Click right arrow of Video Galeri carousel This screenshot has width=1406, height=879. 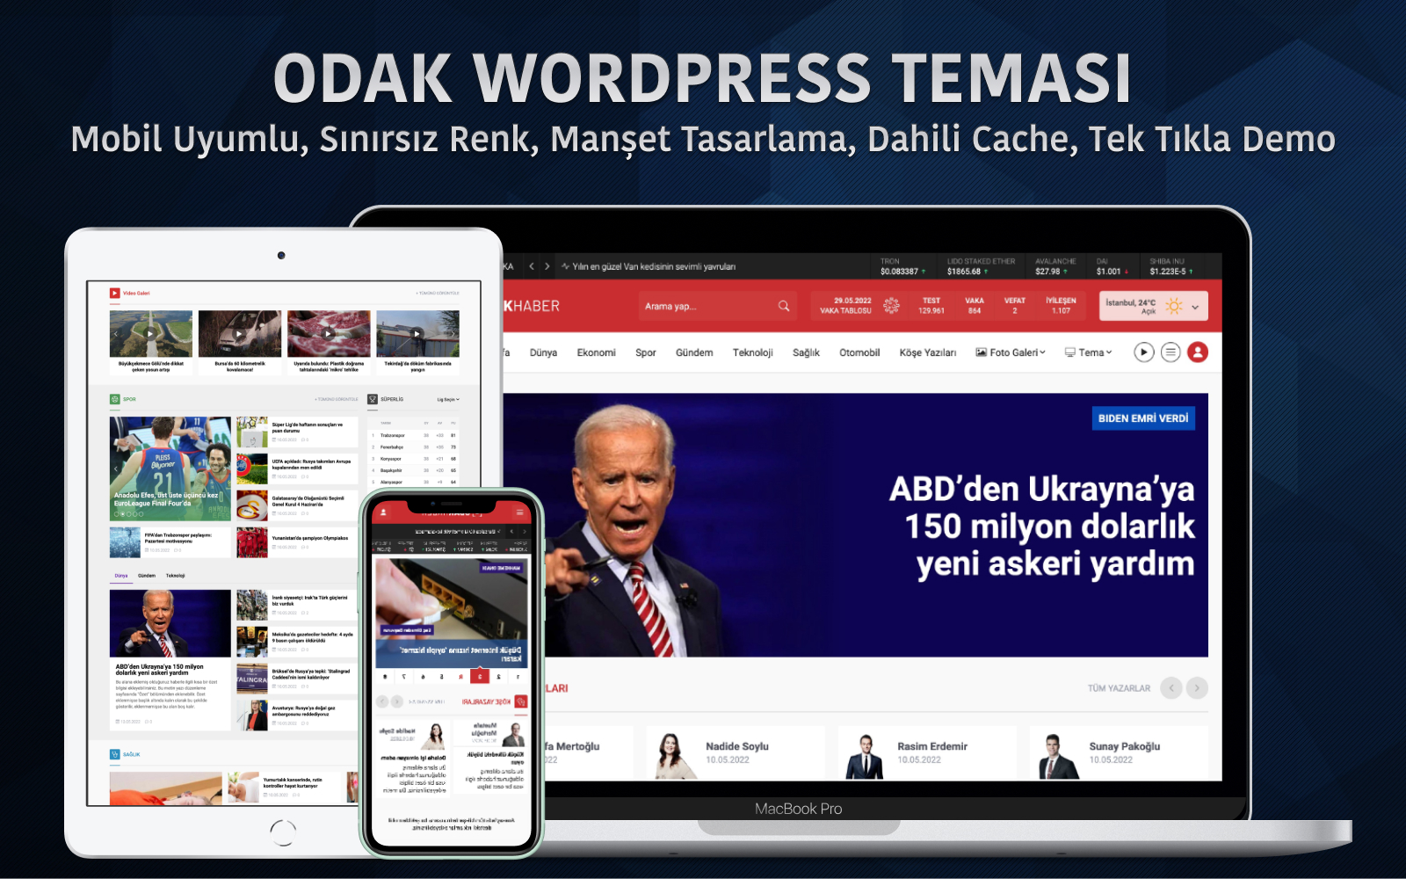pos(453,334)
